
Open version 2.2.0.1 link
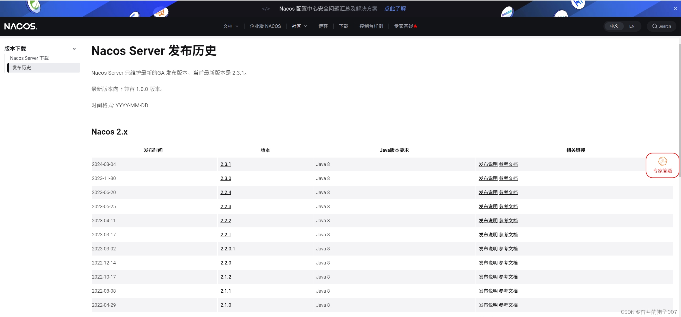[x=228, y=249]
